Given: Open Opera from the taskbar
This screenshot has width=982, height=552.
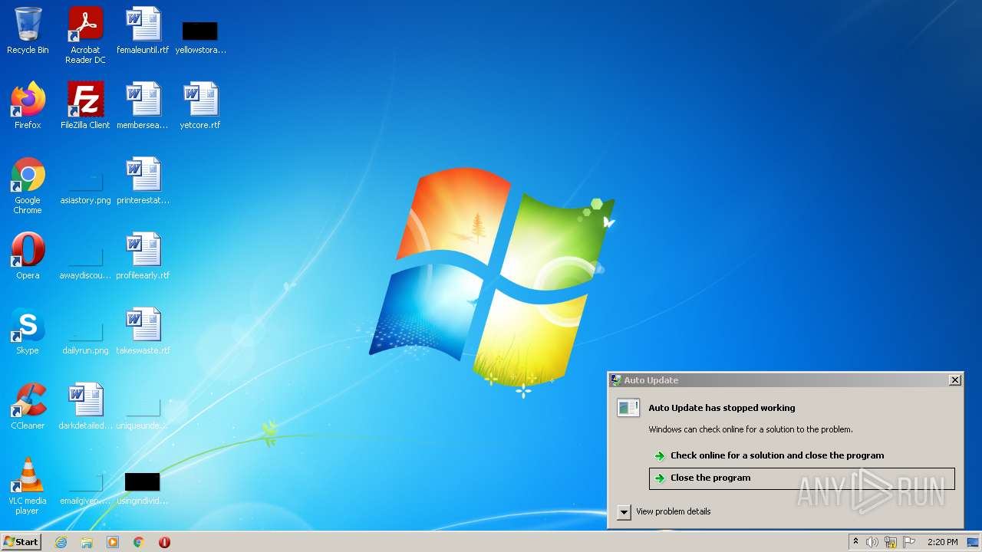Looking at the screenshot, I should coord(164,542).
